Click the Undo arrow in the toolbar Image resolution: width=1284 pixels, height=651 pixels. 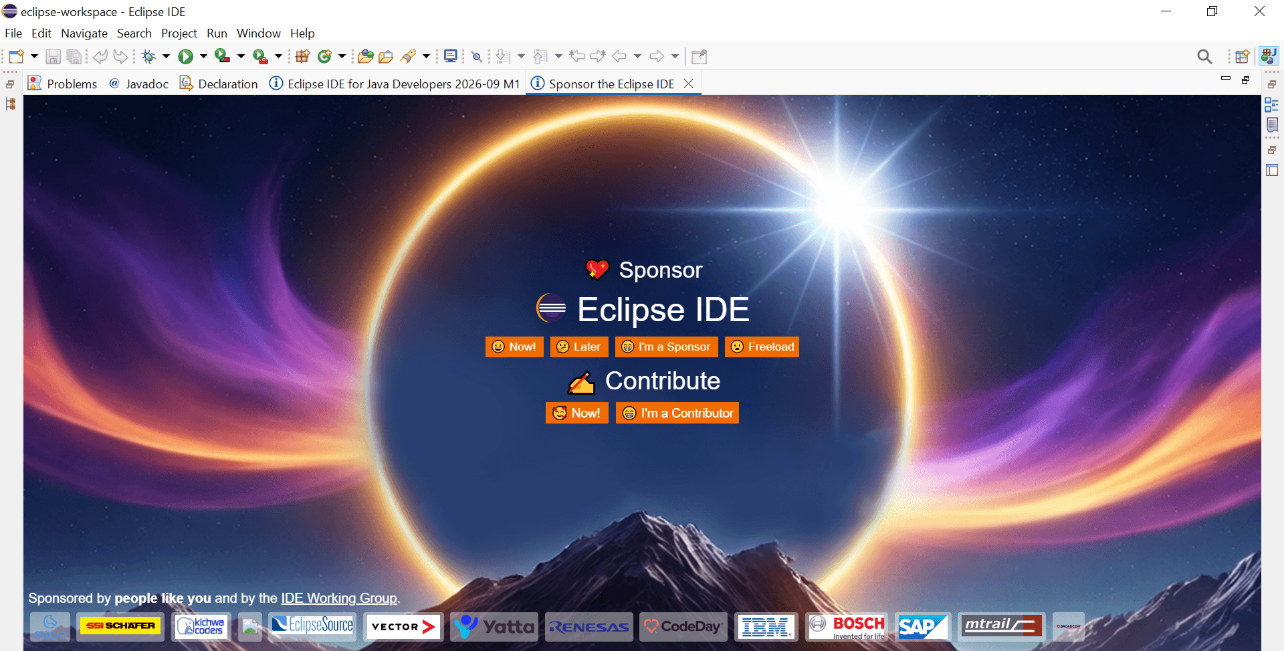(x=100, y=56)
